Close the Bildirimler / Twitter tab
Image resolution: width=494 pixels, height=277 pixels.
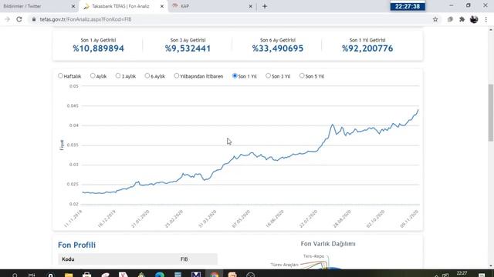tap(73, 6)
